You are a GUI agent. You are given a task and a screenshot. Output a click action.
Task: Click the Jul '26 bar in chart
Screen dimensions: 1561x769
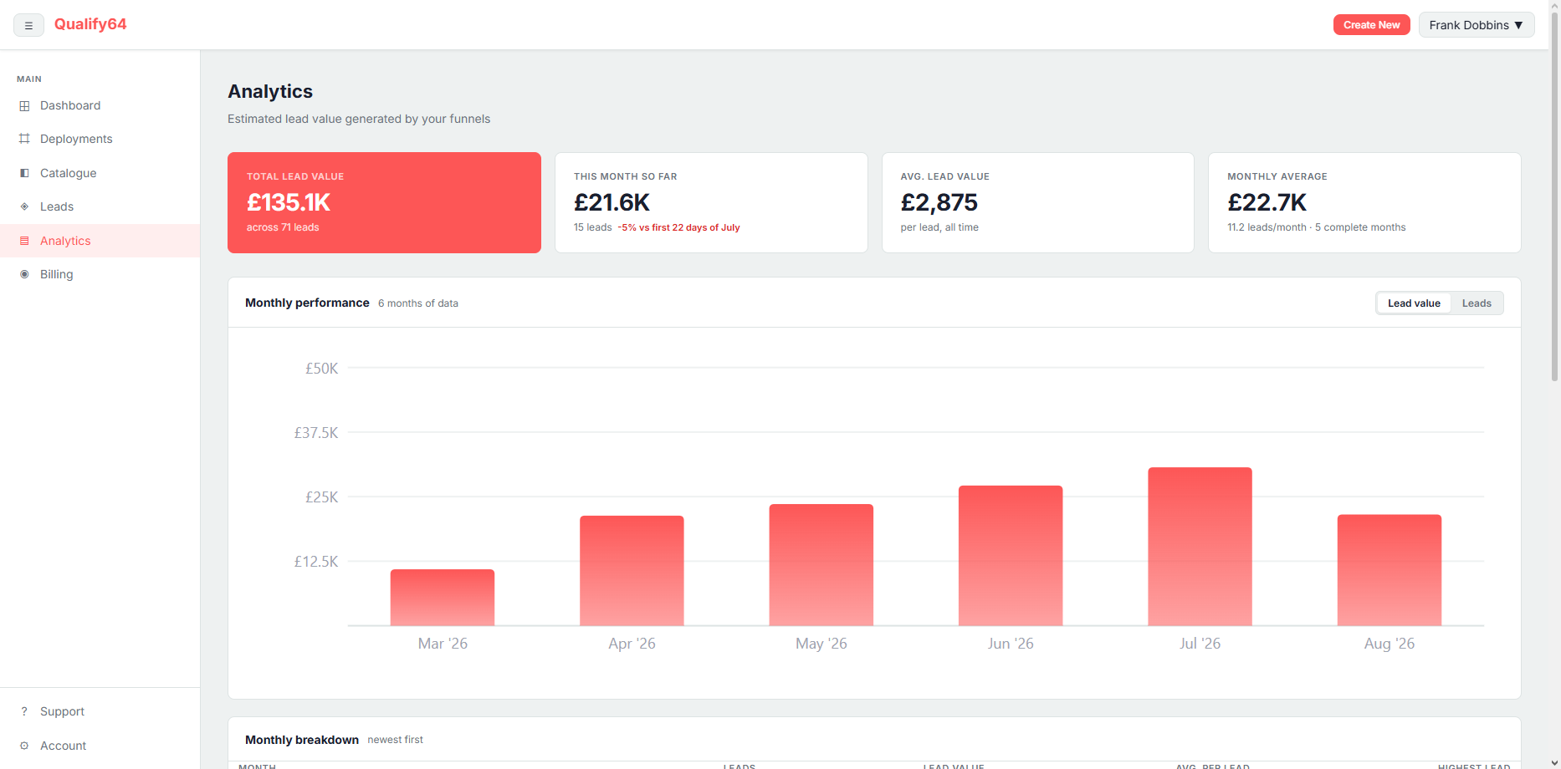(x=1200, y=547)
